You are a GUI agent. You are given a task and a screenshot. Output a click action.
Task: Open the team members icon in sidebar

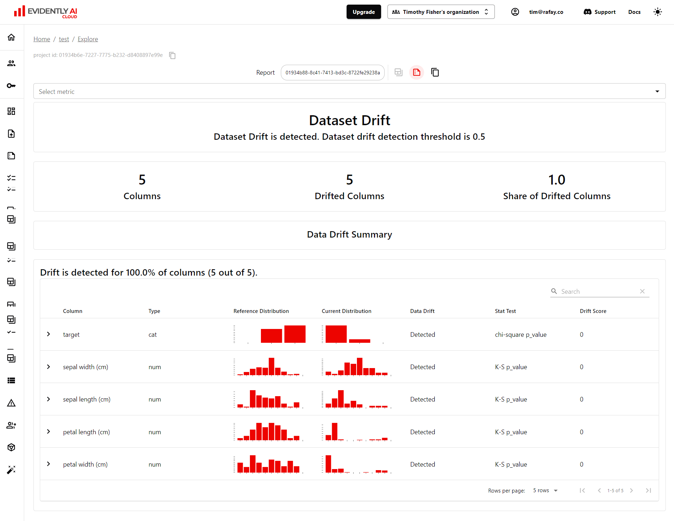coord(11,63)
